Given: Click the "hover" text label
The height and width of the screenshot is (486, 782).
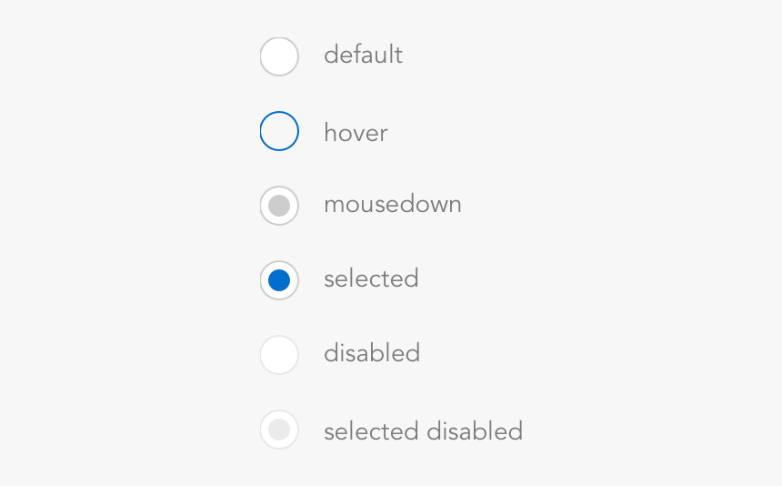Looking at the screenshot, I should 356,134.
